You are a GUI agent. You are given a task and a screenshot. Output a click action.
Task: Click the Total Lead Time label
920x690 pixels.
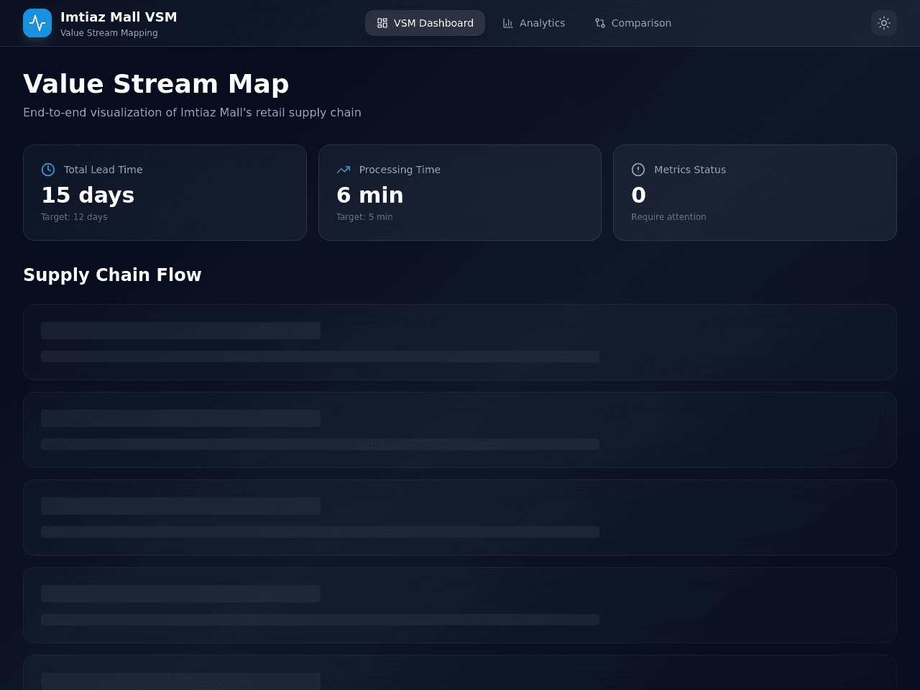tap(103, 170)
